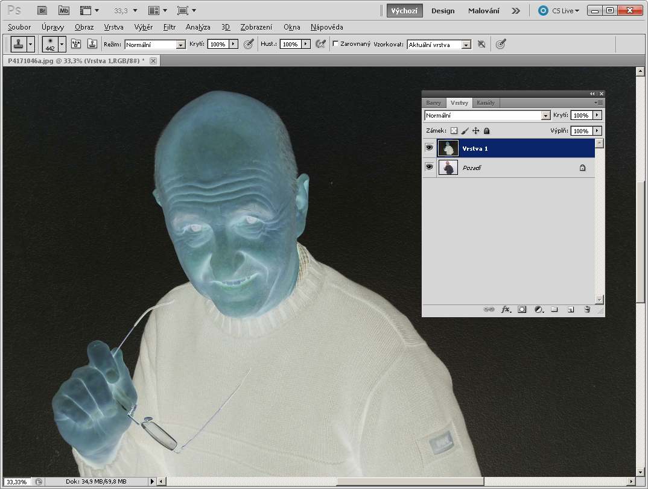648x489 pixels.
Task: Open the fx layer style menu
Action: pyautogui.click(x=506, y=309)
